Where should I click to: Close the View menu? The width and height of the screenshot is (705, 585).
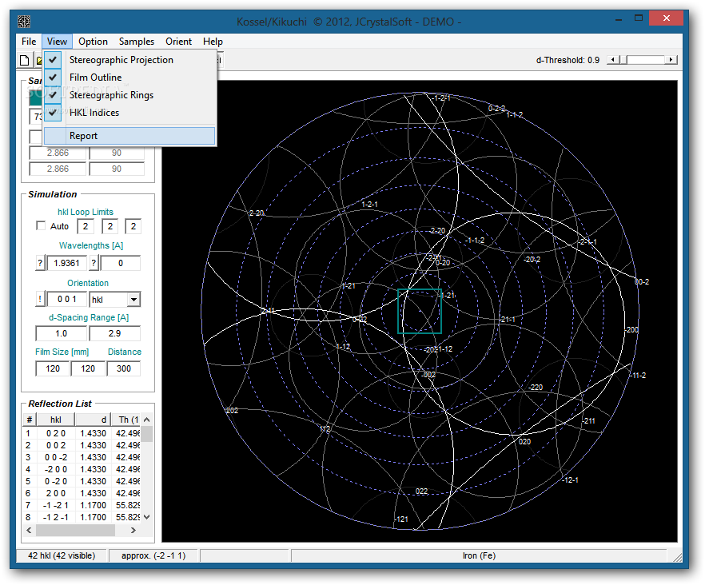coord(57,42)
